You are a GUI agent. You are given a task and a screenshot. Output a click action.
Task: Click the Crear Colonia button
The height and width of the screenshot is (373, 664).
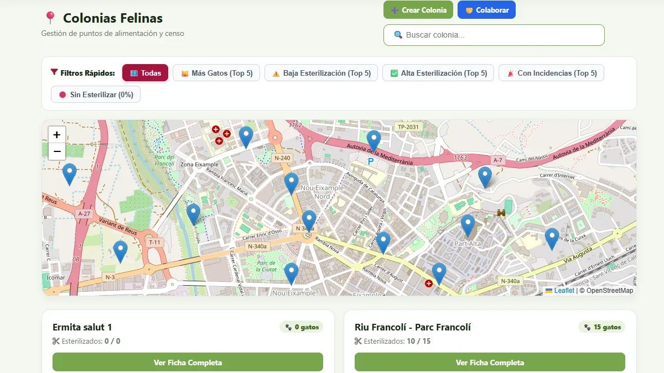click(418, 10)
